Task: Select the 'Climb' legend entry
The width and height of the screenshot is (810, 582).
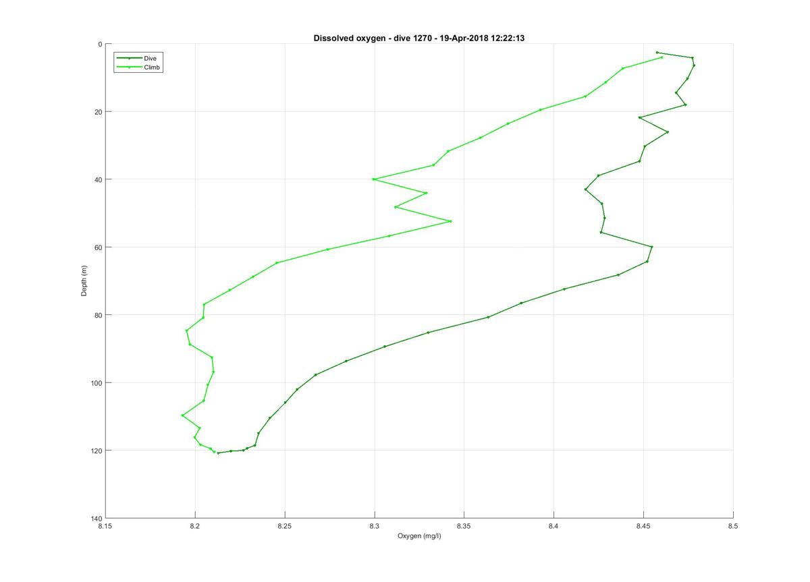Action: [138, 67]
